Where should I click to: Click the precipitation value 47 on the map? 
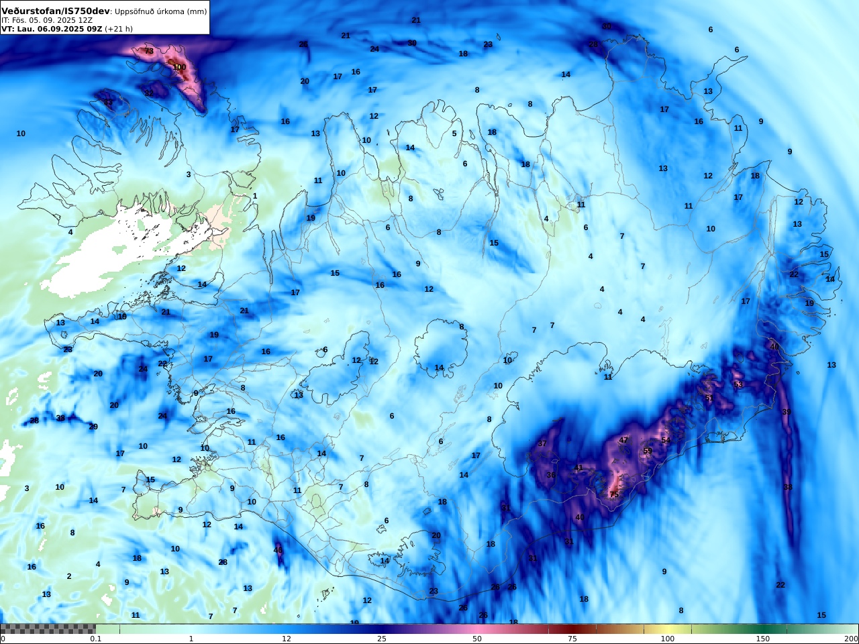623,440
